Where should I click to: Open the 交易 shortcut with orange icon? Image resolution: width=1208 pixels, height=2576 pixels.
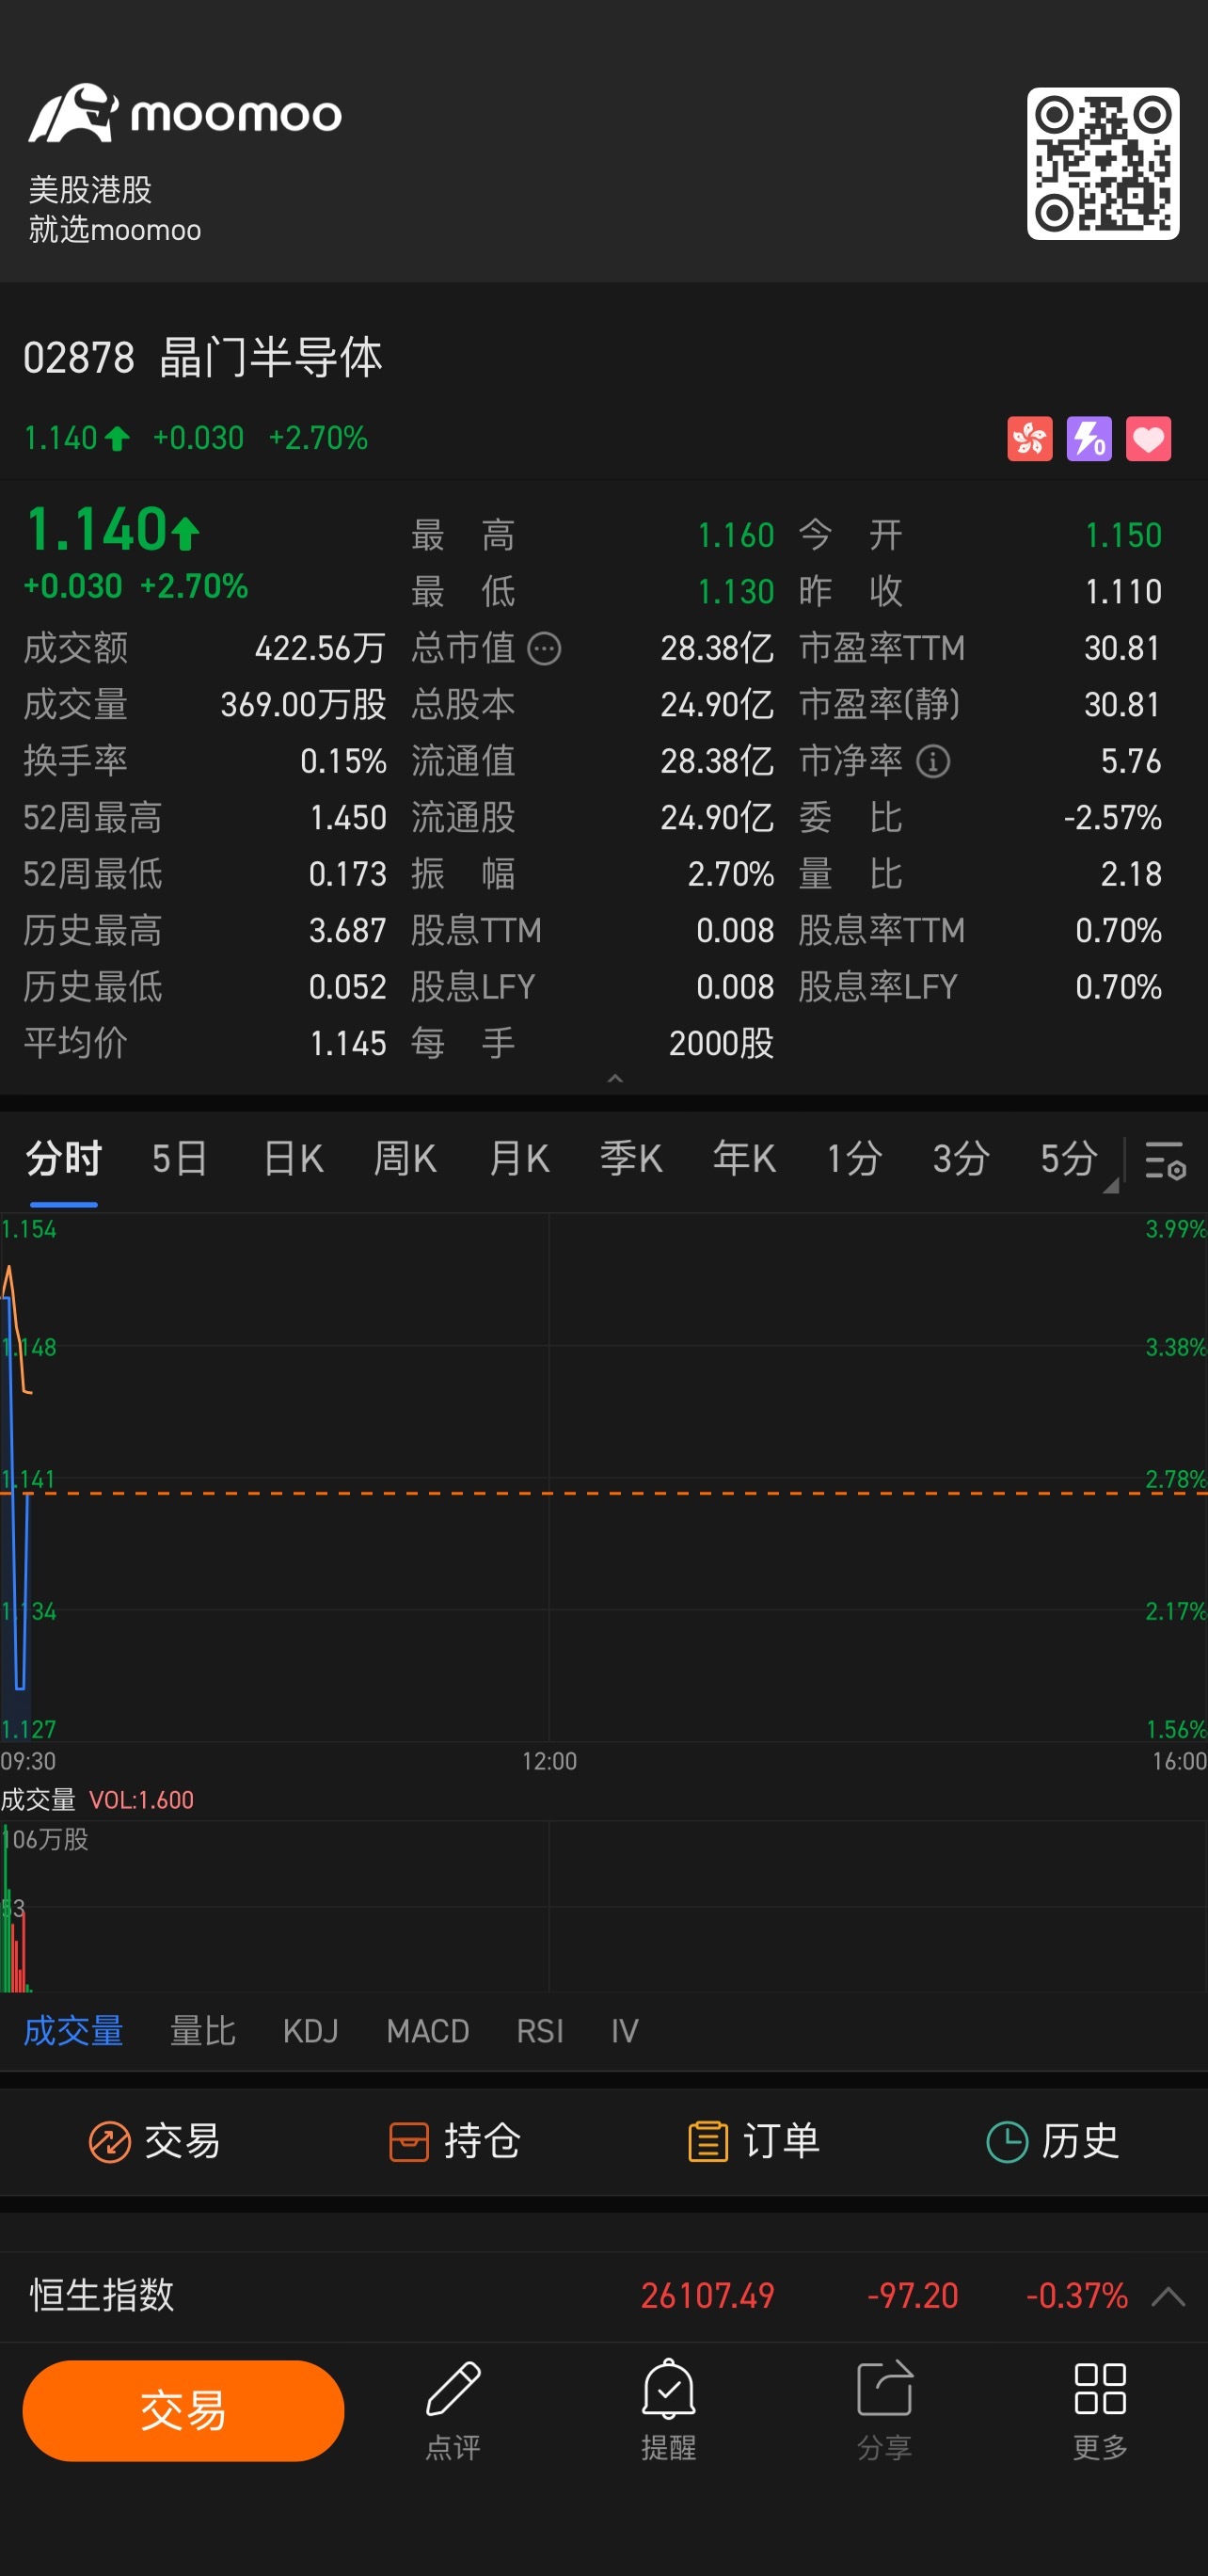[x=155, y=2142]
